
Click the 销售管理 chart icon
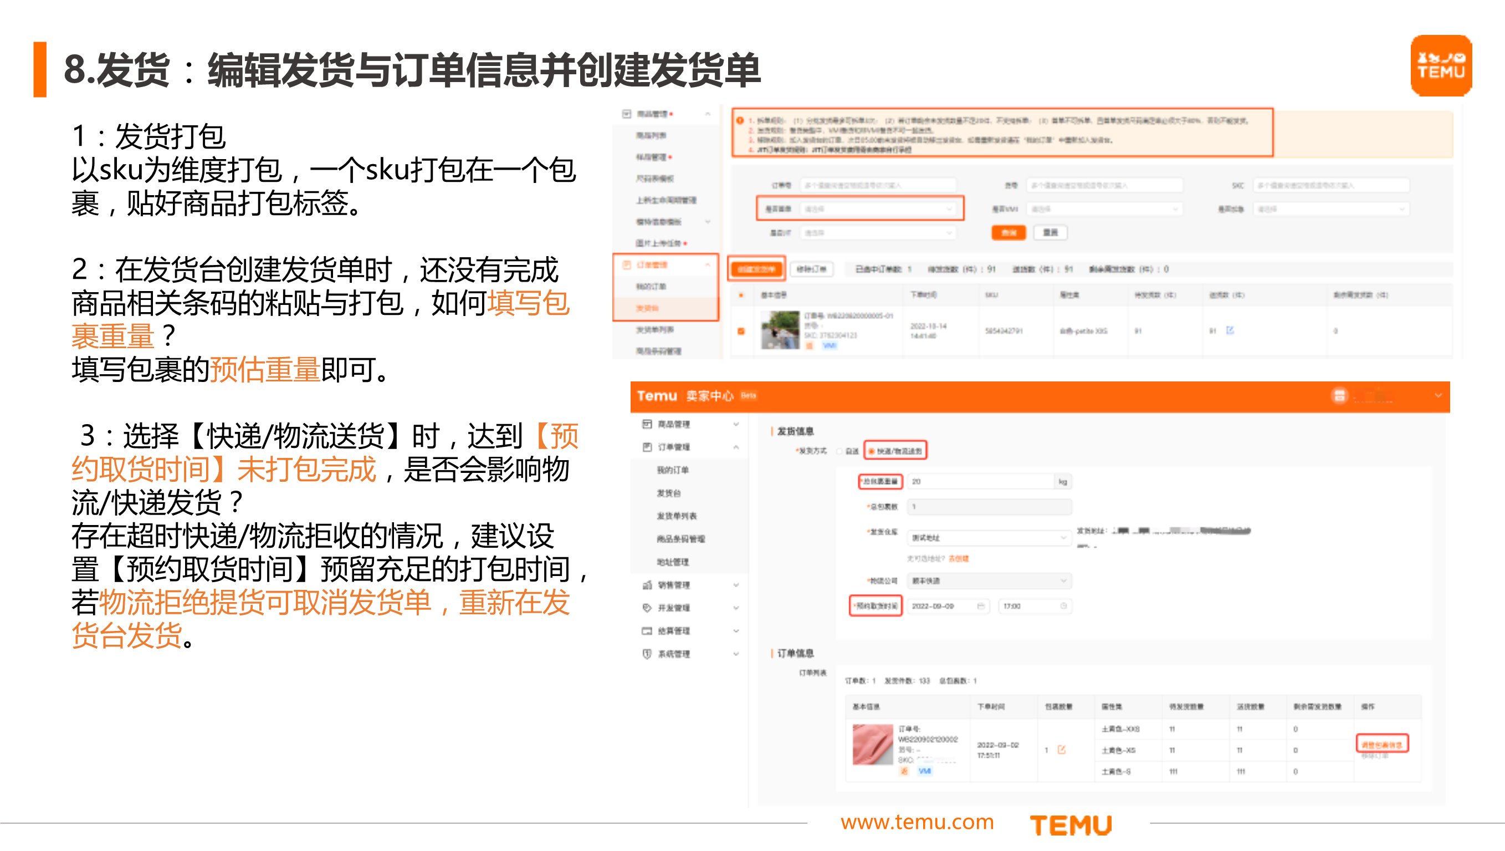(x=647, y=585)
